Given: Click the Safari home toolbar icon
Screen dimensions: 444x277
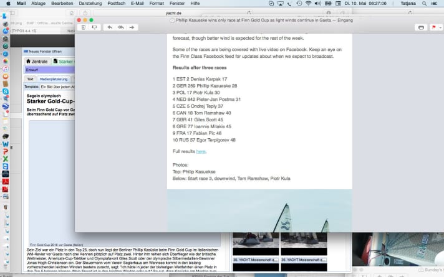Looking at the screenshot, I should pos(72,13).
